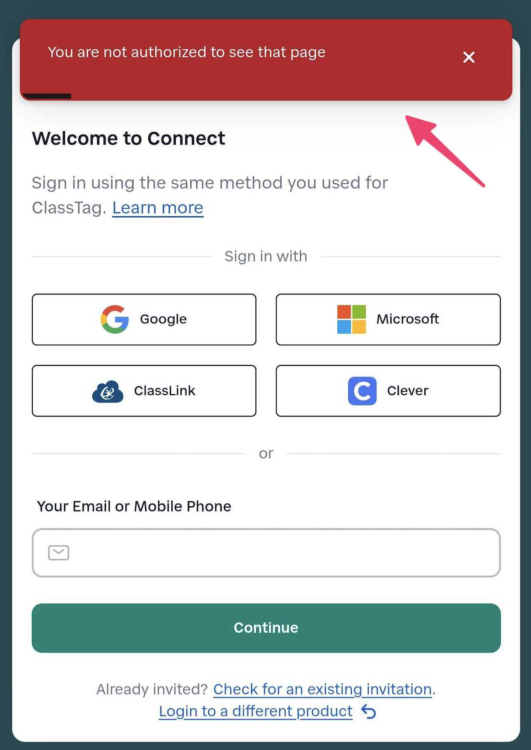The width and height of the screenshot is (531, 750).
Task: Click the Microsoft four-square logo
Action: tap(351, 319)
